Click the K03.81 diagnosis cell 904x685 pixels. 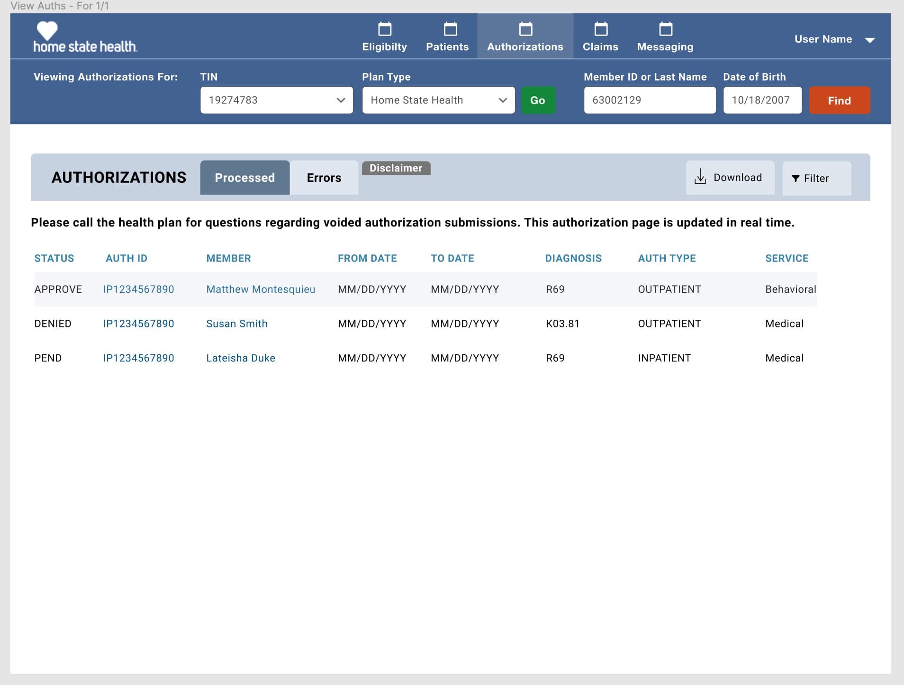[x=563, y=324]
